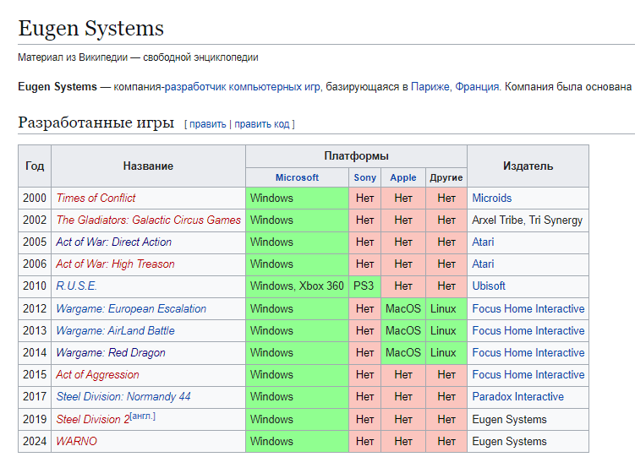The width and height of the screenshot is (635, 457).
Task: Select the 'Название' column header
Action: point(148,166)
